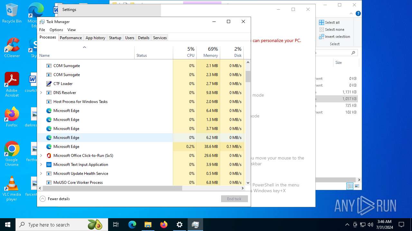Select the 1,037 KB file row
This screenshot has width=412, height=231.
point(337,99)
